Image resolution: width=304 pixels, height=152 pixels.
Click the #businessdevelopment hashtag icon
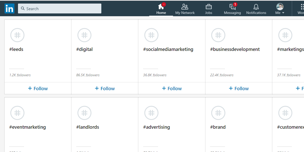(x=218, y=35)
